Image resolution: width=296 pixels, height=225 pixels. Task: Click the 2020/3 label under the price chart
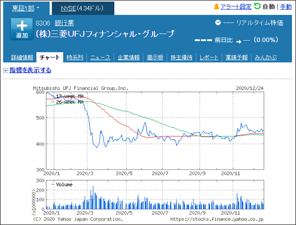coord(85,173)
